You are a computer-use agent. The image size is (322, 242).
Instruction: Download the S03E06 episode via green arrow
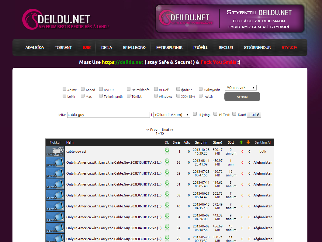[167, 205]
